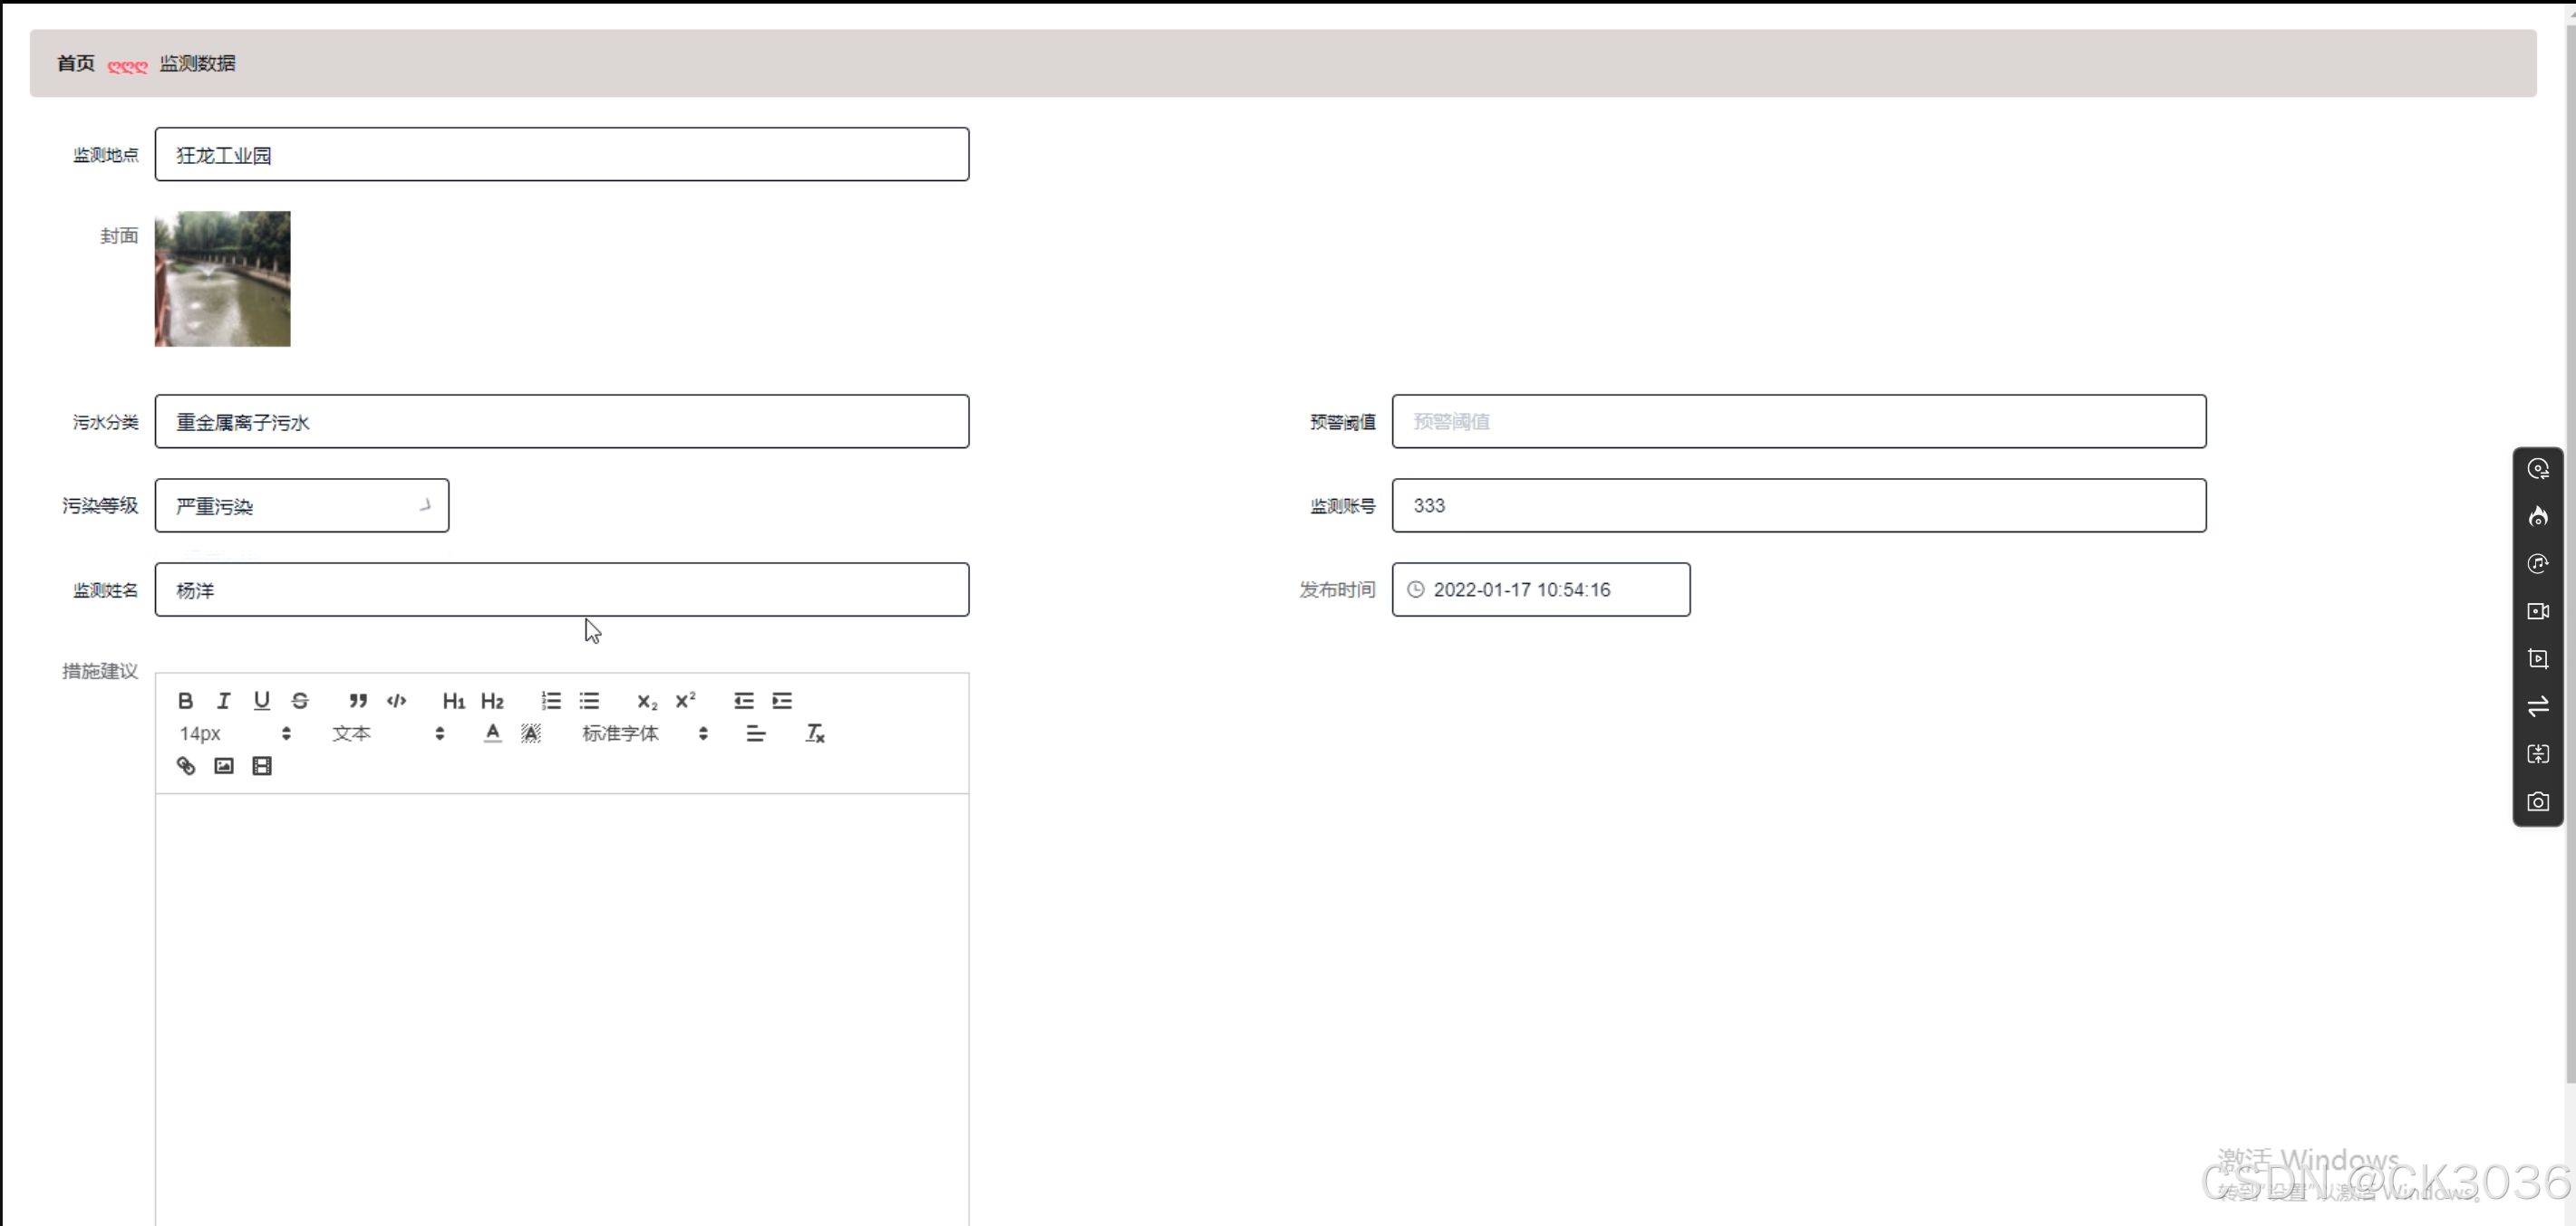Toggle underline text formatting

(261, 701)
